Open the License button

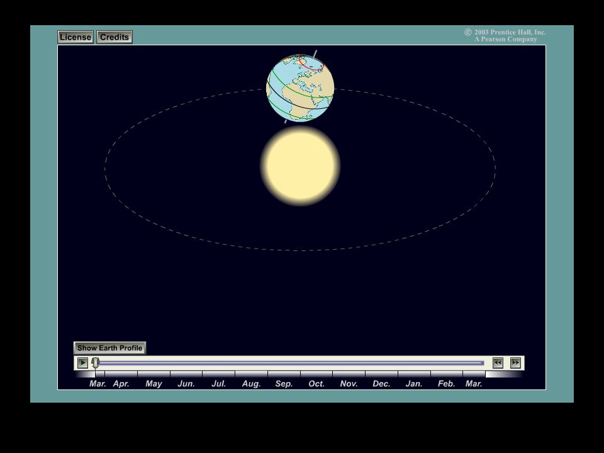pos(75,37)
